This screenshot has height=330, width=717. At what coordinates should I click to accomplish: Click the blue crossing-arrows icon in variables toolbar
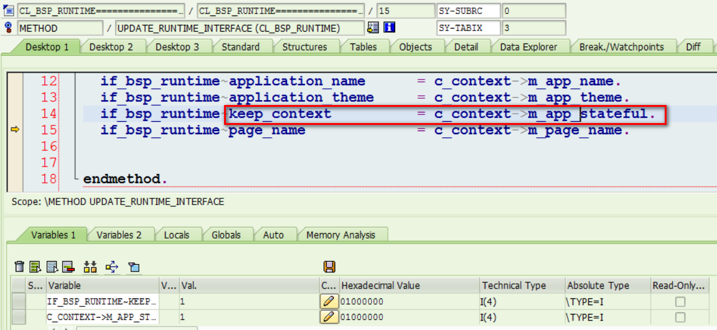(112, 267)
